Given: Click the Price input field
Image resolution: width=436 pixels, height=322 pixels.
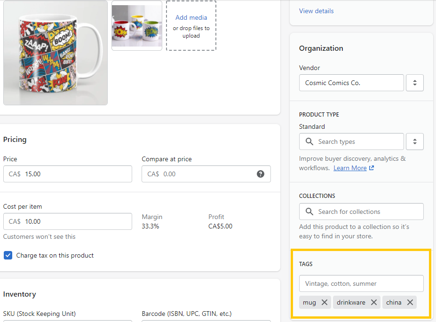Looking at the screenshot, I should click(75, 174).
